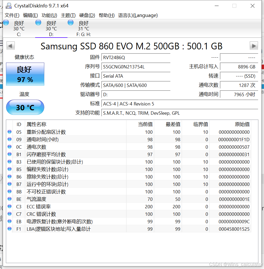This screenshot has width=264, height=269.
Task: Click status orb for attribute 09
Action: [9, 139]
